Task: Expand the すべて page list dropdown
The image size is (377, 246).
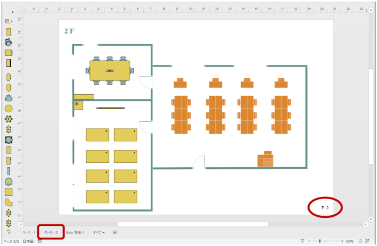Action: (x=99, y=232)
